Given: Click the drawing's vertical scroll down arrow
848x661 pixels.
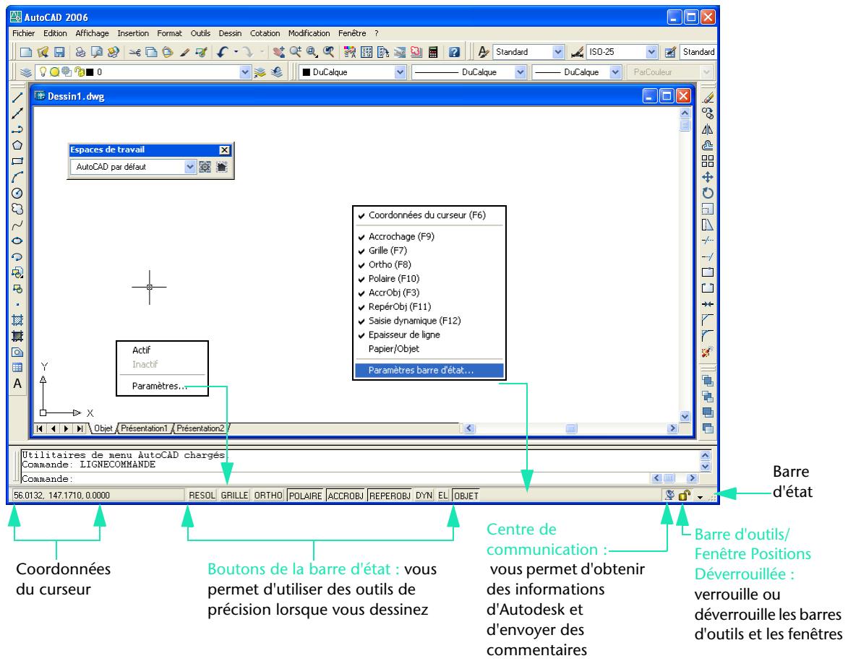Looking at the screenshot, I should coord(685,416).
